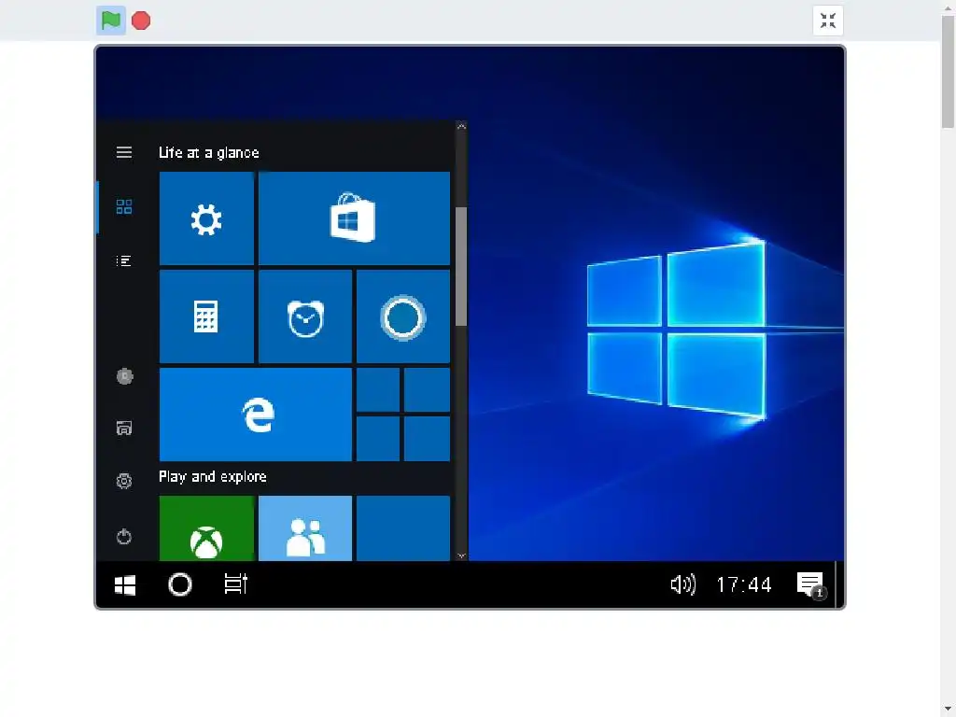Image resolution: width=956 pixels, height=717 pixels.
Task: Open the user account avatar icon
Action: pos(124,376)
